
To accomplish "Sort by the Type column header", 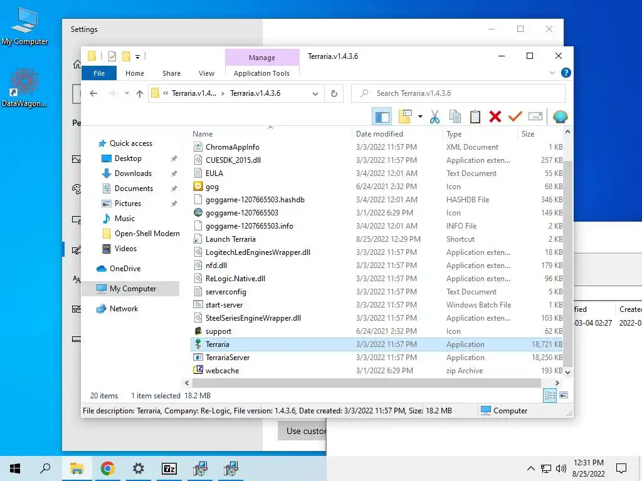I will [454, 134].
